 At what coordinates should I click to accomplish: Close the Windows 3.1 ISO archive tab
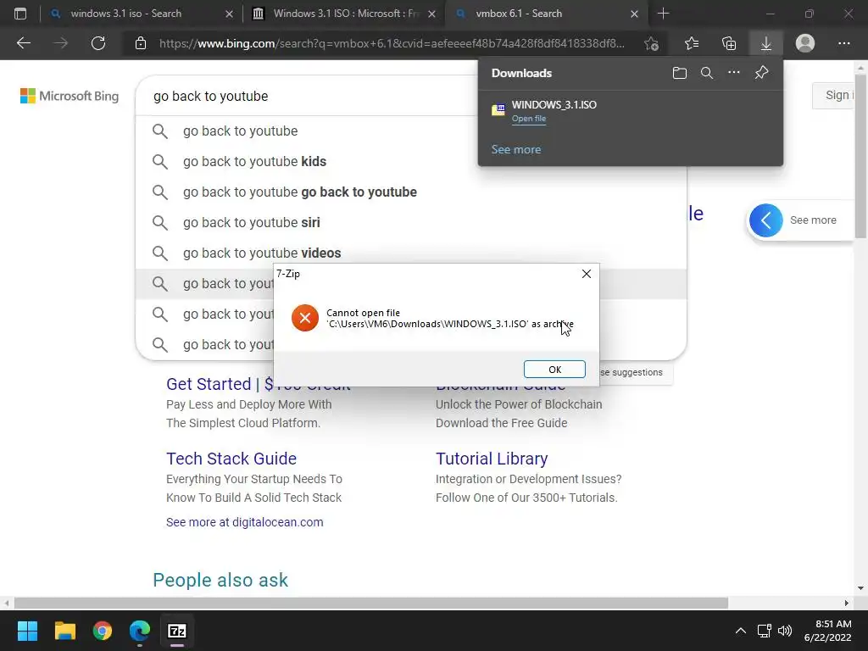(x=431, y=14)
